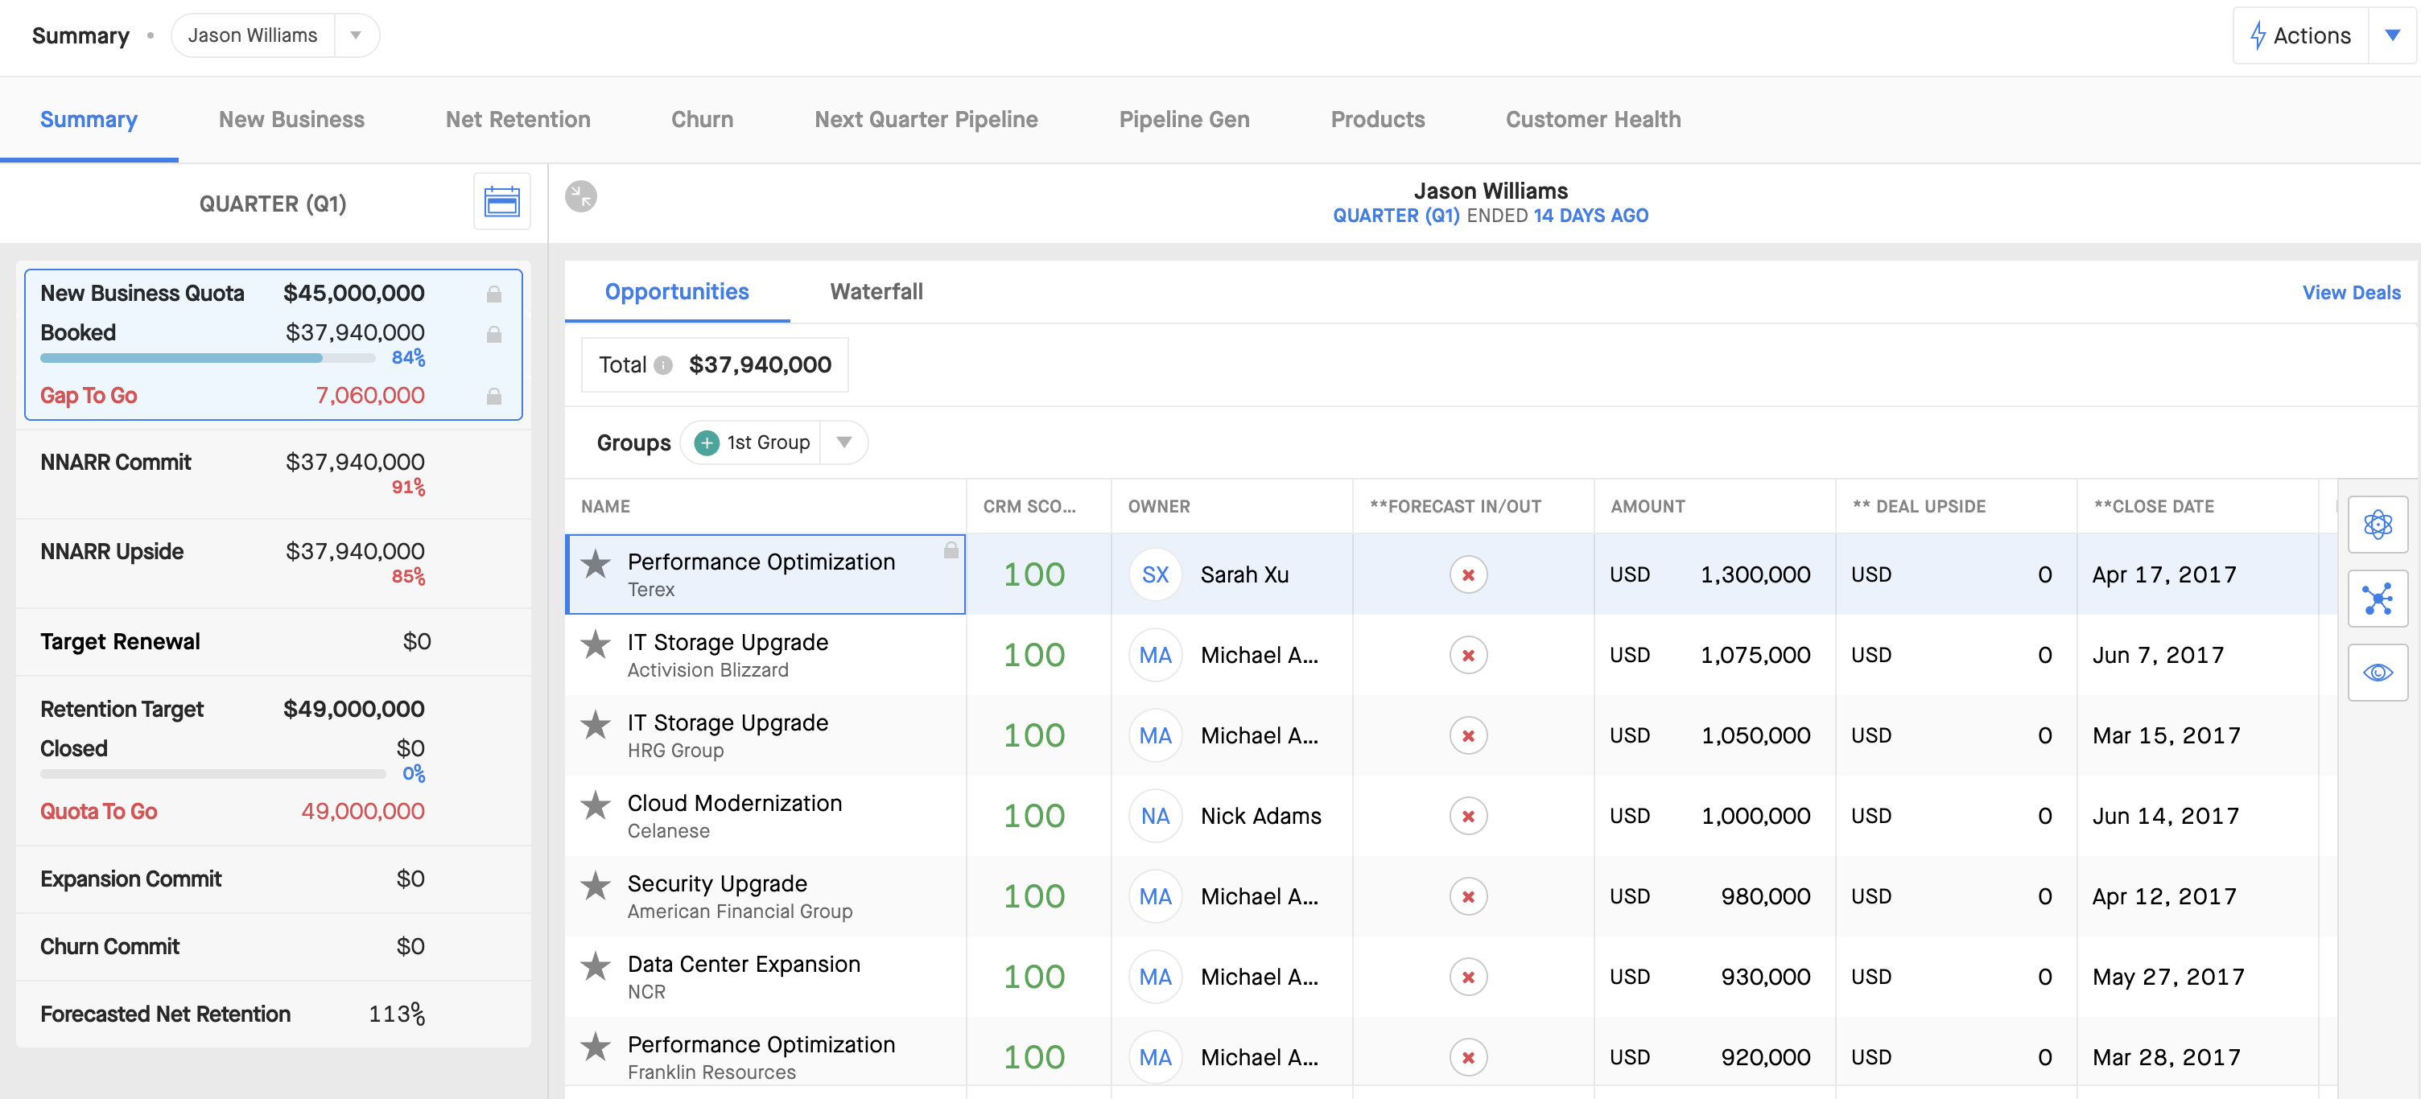This screenshot has width=2421, height=1099.
Task: Sort by the AMOUNT column header
Action: 1647,507
